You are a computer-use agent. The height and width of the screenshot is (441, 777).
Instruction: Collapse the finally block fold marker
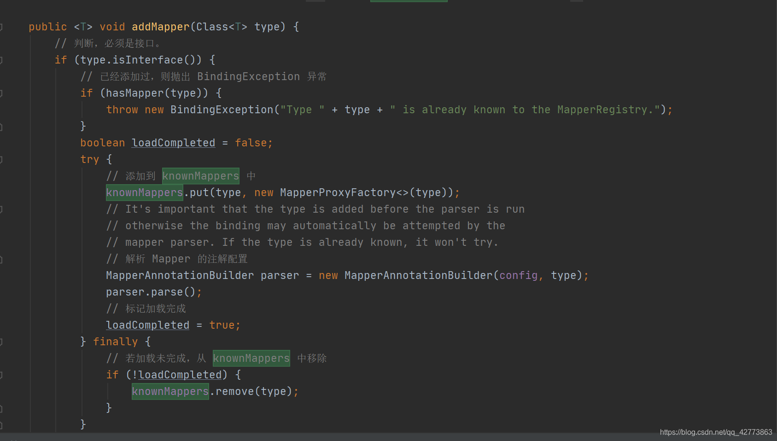2,342
